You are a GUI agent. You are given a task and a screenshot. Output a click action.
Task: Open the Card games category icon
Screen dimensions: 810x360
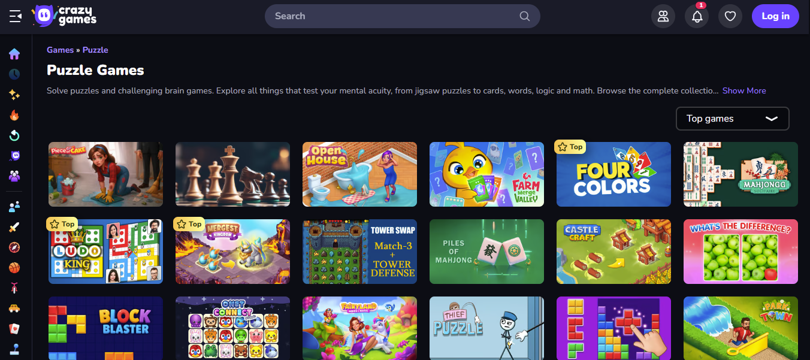coord(14,329)
